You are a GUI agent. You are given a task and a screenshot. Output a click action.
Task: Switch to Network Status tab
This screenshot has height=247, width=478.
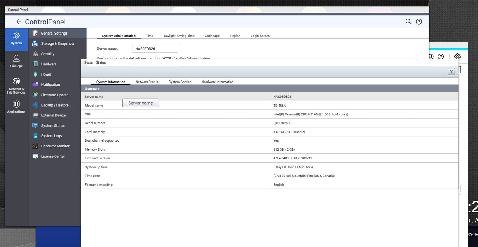[x=147, y=82]
